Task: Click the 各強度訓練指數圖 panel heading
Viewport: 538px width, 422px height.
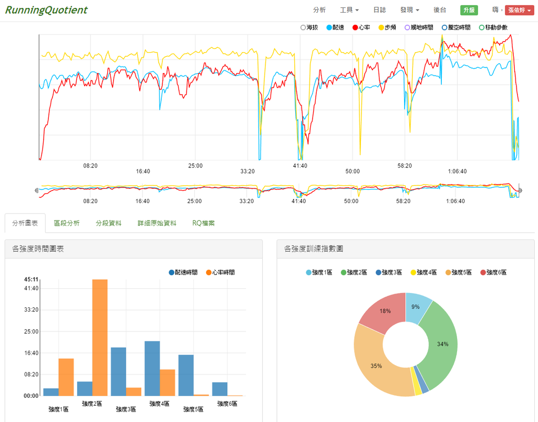Action: coord(314,249)
